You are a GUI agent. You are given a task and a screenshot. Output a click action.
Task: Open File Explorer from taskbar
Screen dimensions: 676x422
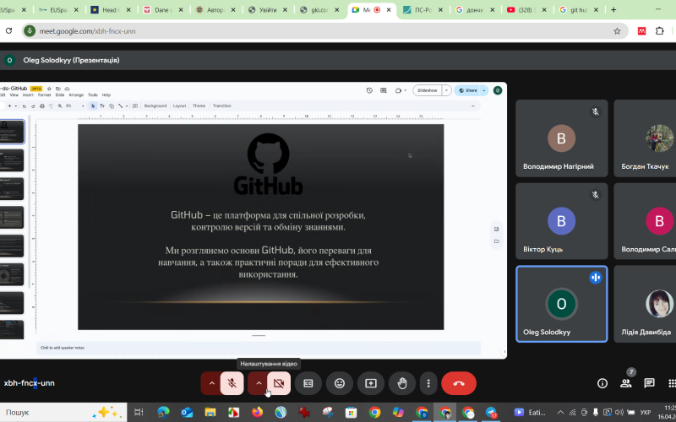click(x=210, y=412)
